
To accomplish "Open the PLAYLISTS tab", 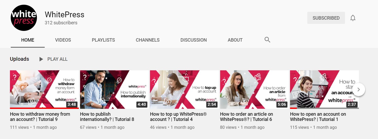I will (103, 40).
